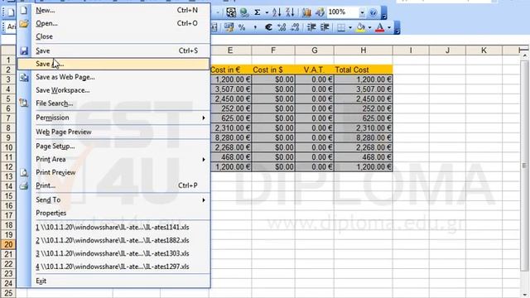Choose Exit at the menu bottom
Screen dimensions: 530x298
(x=113, y=281)
